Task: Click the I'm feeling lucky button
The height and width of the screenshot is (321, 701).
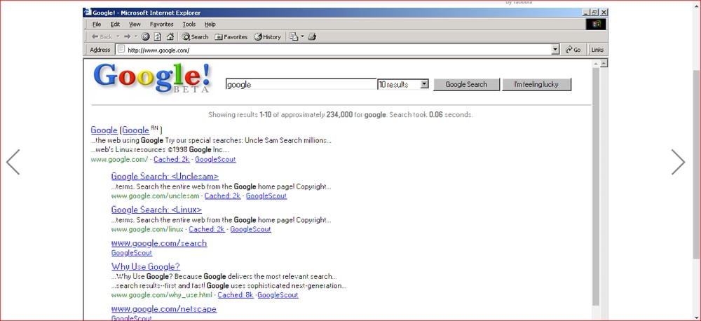Action: pos(536,85)
